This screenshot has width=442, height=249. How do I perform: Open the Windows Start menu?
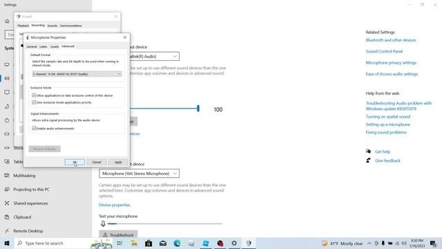pos(7,243)
